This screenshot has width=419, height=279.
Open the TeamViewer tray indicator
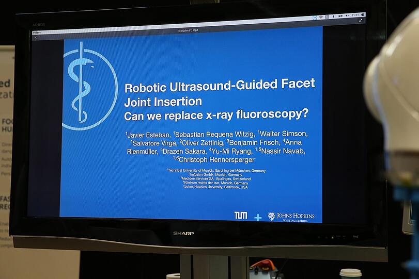[315, 18]
